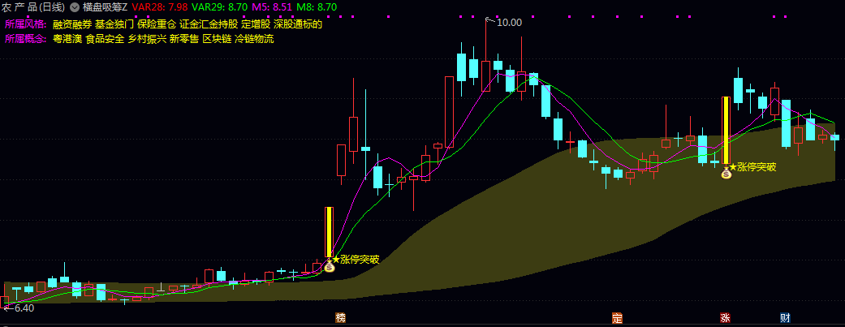Click the 保险重仓 style tag
The width and height of the screenshot is (845, 327).
click(x=157, y=24)
